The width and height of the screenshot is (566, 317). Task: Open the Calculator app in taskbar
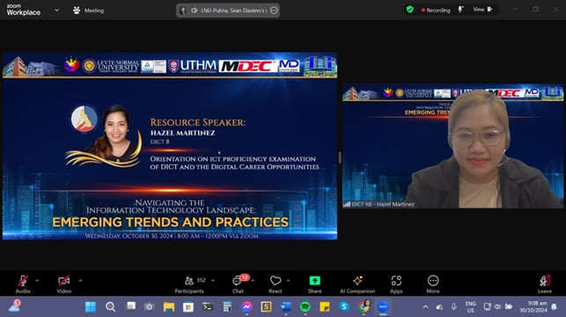[x=227, y=307]
